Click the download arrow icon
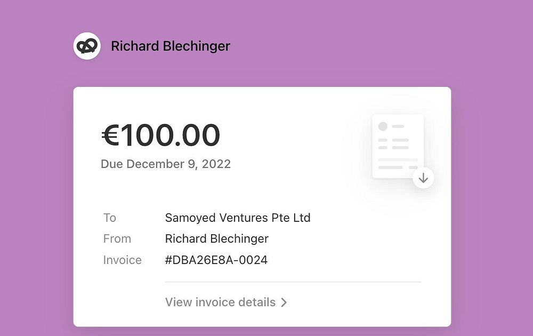This screenshot has width=533, height=336. coord(423,178)
